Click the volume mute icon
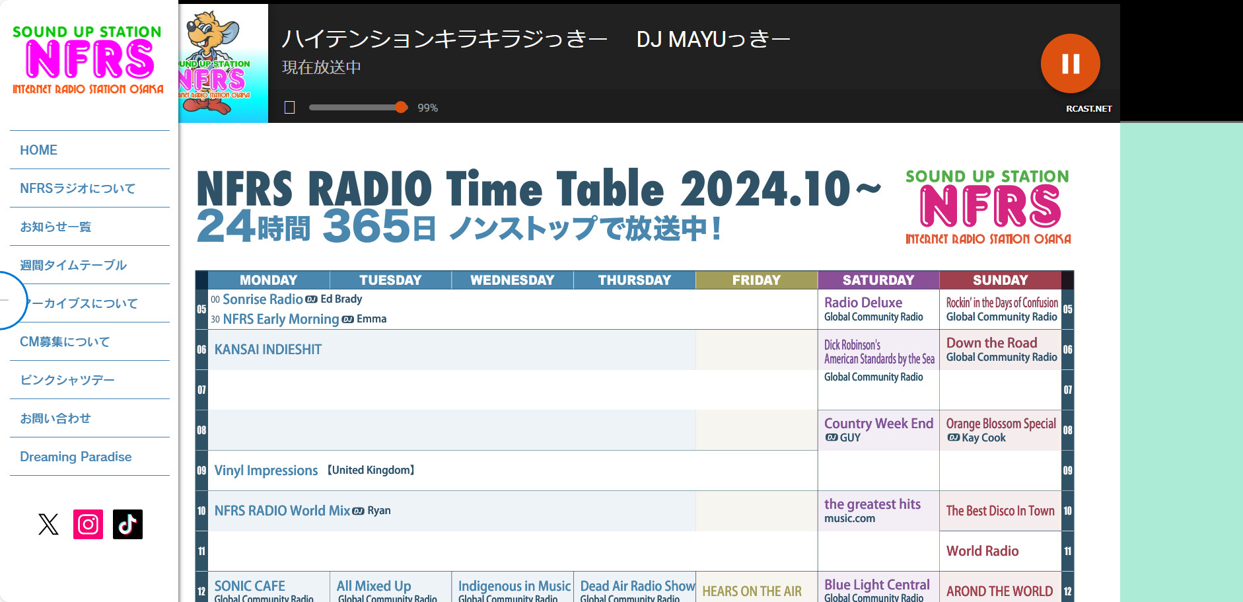 pos(289,108)
